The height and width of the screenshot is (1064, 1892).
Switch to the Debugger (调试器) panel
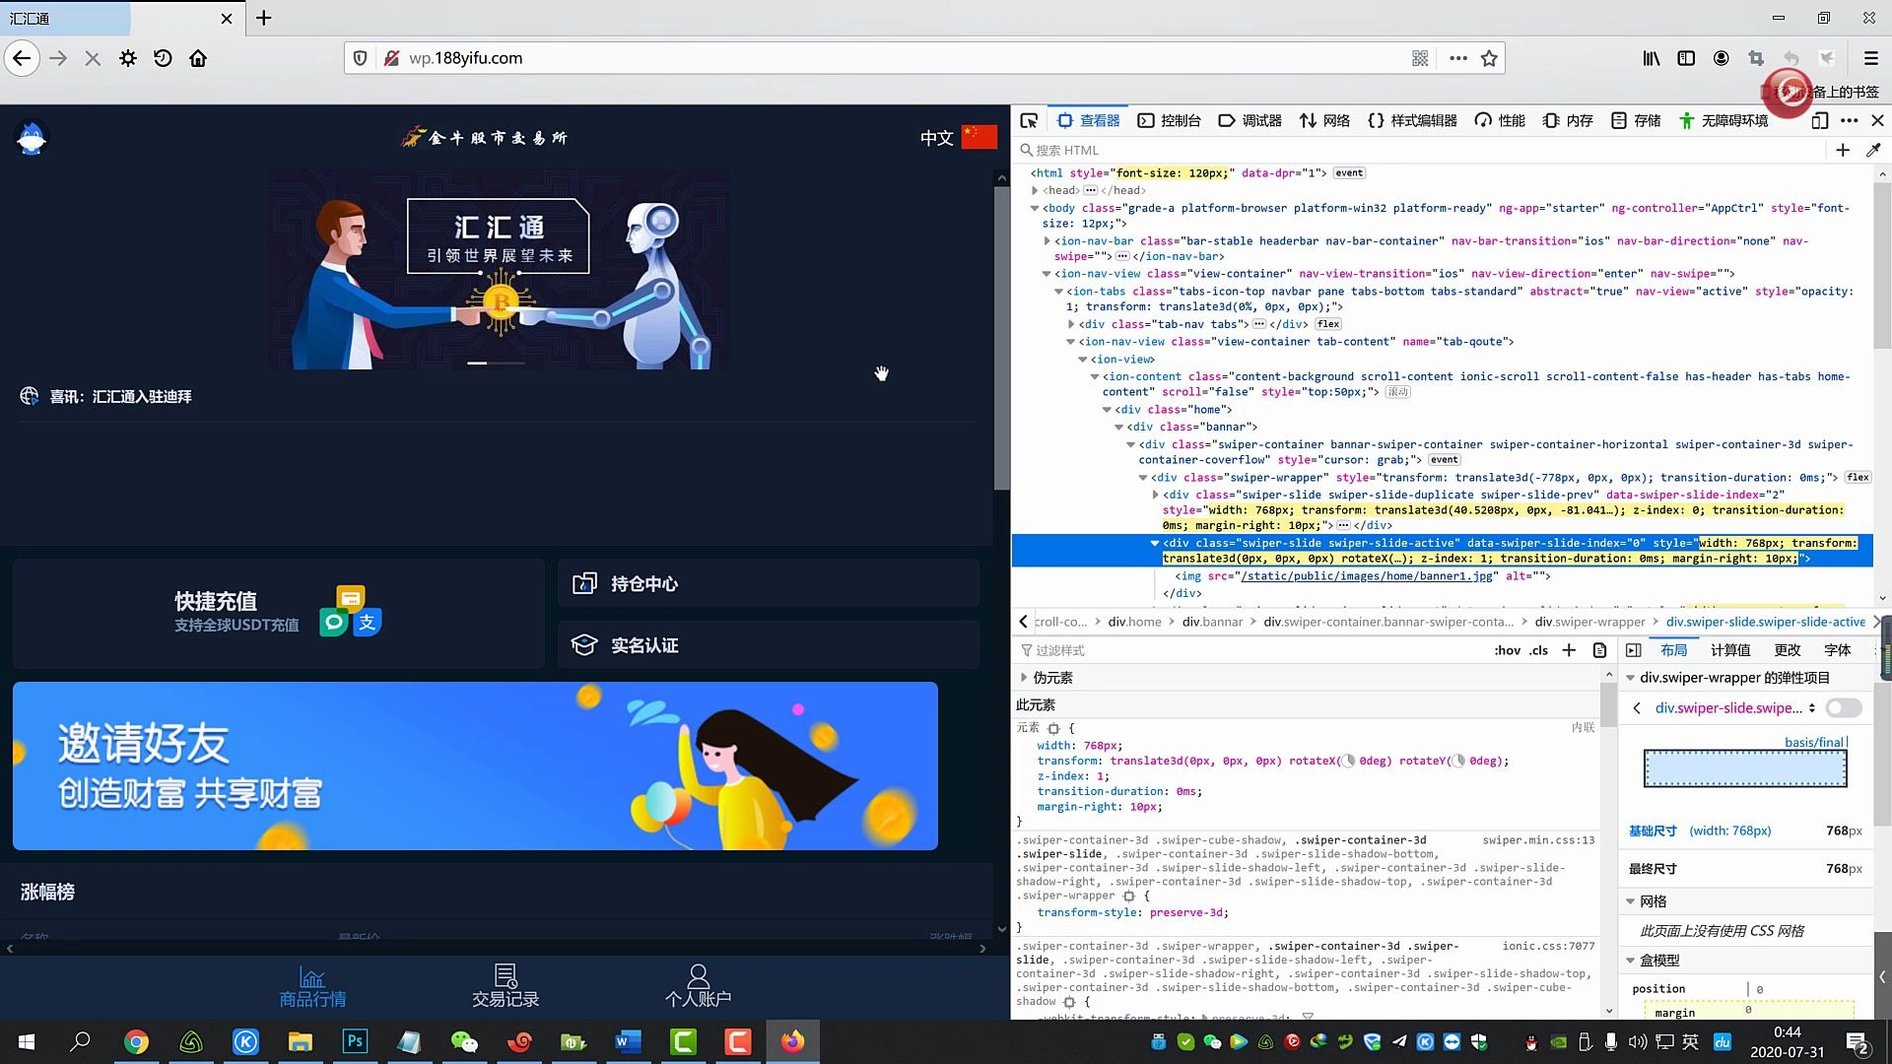1250,120
